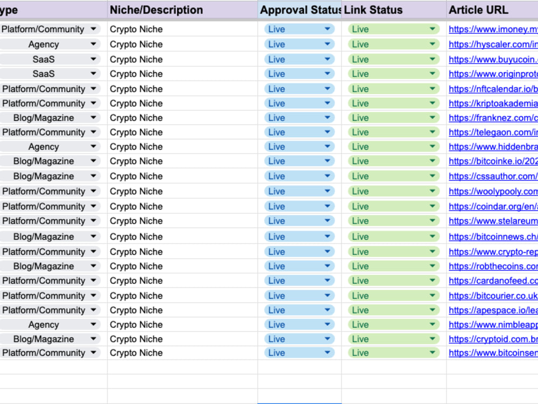
Task: Expand Platform/Community dropdown in coindar row
Action: pyautogui.click(x=93, y=206)
